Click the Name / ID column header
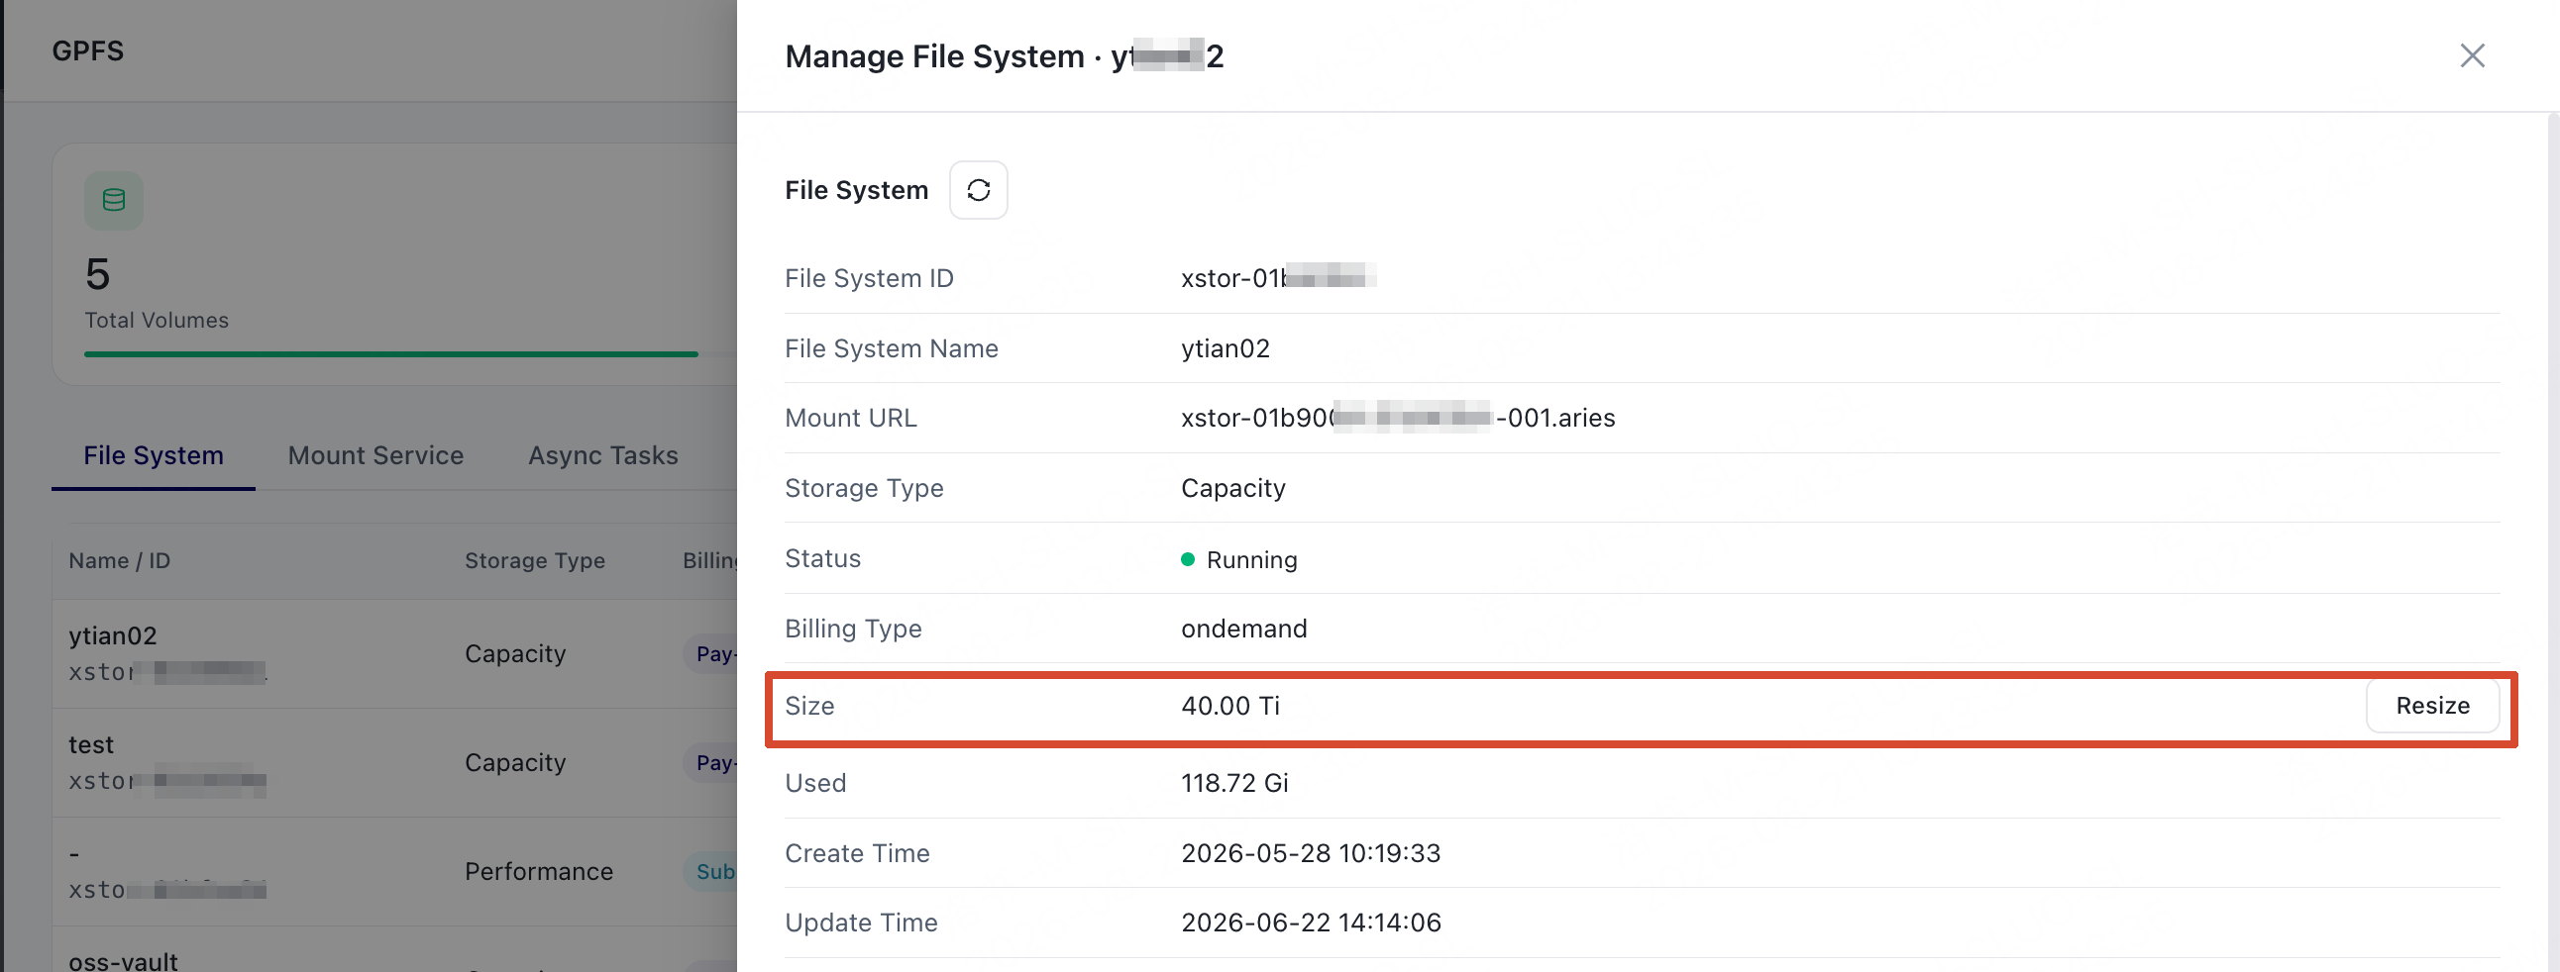2560x972 pixels. 119,561
